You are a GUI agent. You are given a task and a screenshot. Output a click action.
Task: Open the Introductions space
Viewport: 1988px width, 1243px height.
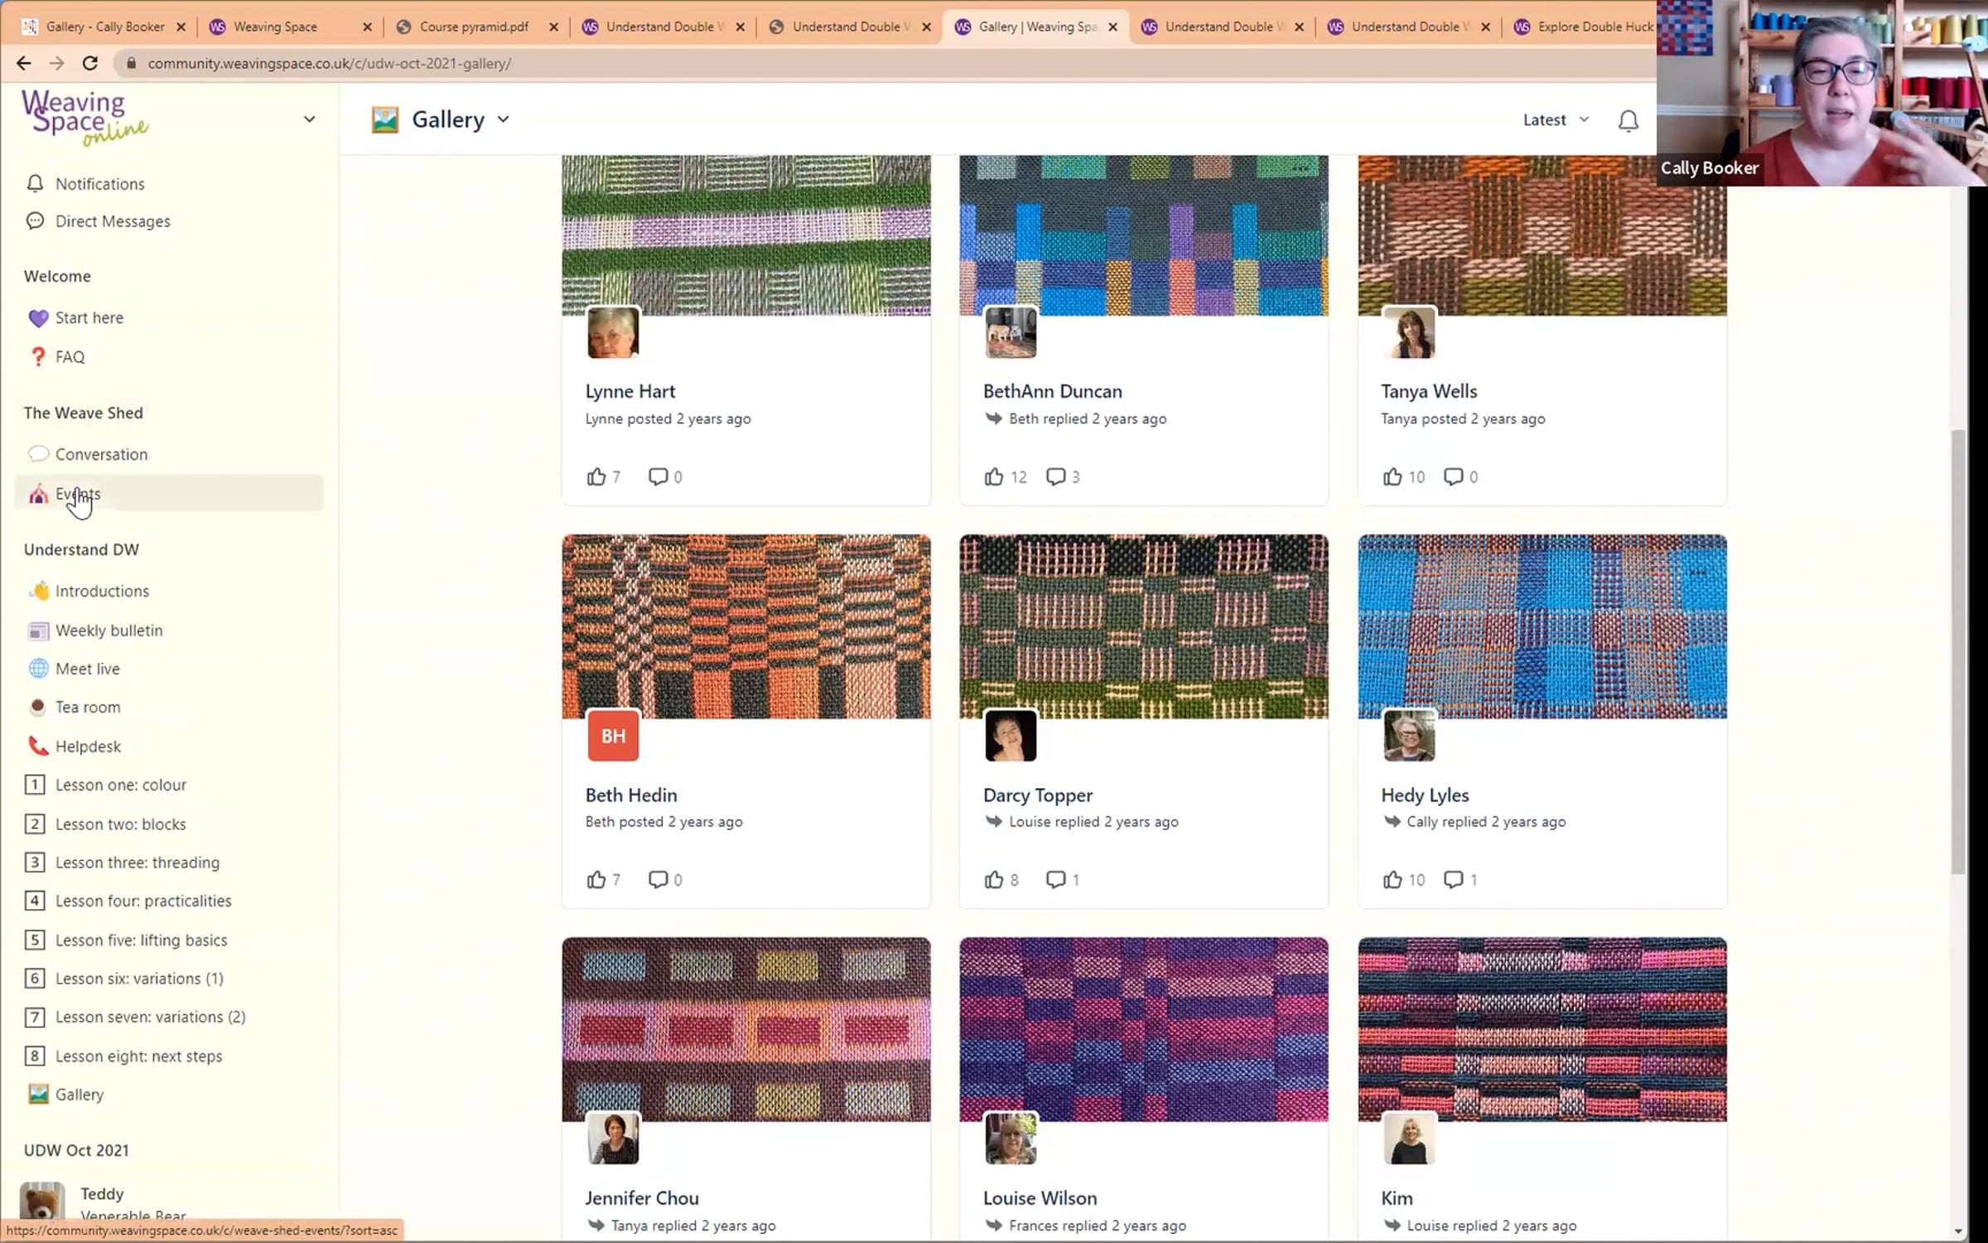click(169, 591)
